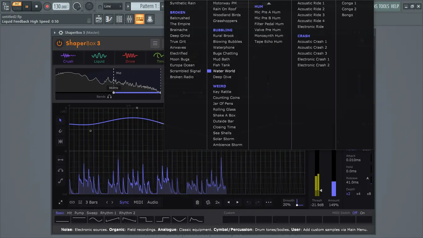Open the Drive shaper tab
Viewport: 423px width, 238px height.
(130, 58)
